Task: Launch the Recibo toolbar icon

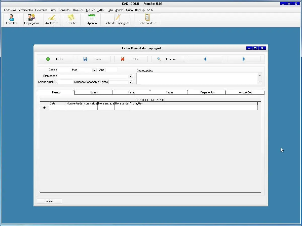Action: [x=72, y=20]
